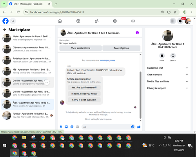Screen dimensions: 196x157
Task: Go to the Facebook Home tab
Action: (x=60, y=21)
